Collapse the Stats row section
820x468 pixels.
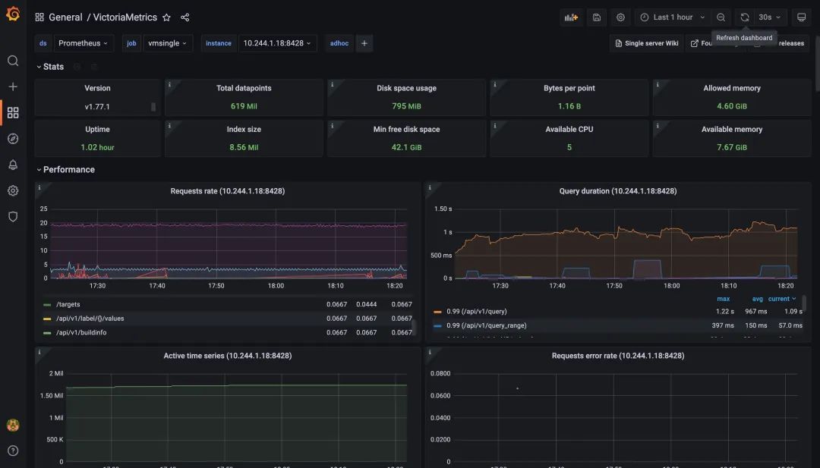pos(53,67)
